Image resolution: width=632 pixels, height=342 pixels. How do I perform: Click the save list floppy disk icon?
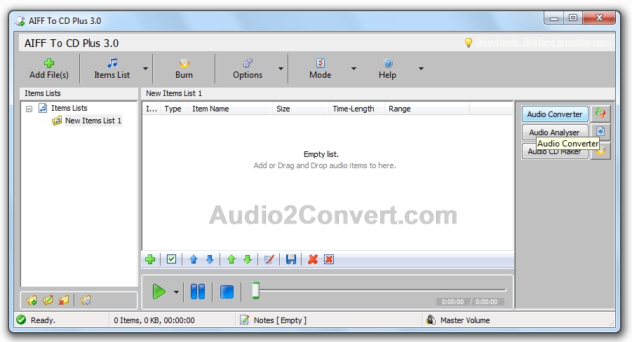pos(291,259)
